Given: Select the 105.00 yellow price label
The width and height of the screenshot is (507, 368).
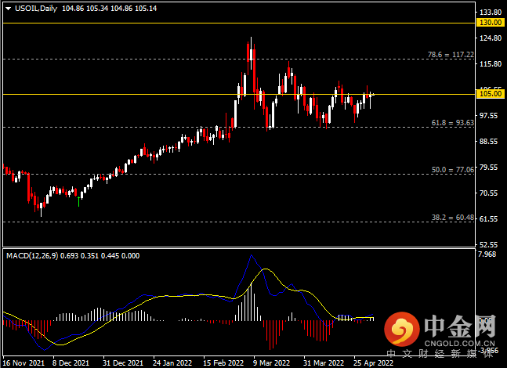Looking at the screenshot, I should click(491, 94).
